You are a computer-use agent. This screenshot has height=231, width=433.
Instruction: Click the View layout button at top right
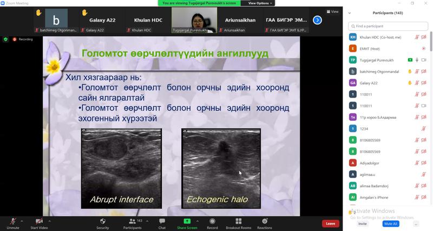(x=332, y=11)
